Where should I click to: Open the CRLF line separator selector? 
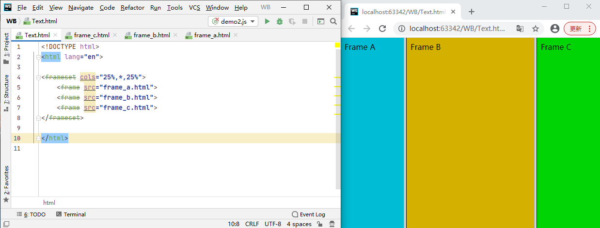coord(252,224)
